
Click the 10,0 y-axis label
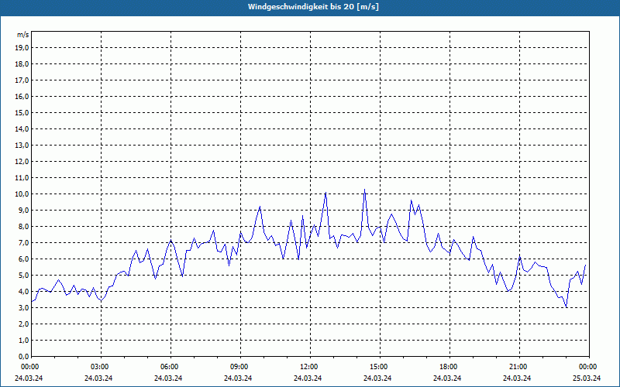[x=22, y=194]
